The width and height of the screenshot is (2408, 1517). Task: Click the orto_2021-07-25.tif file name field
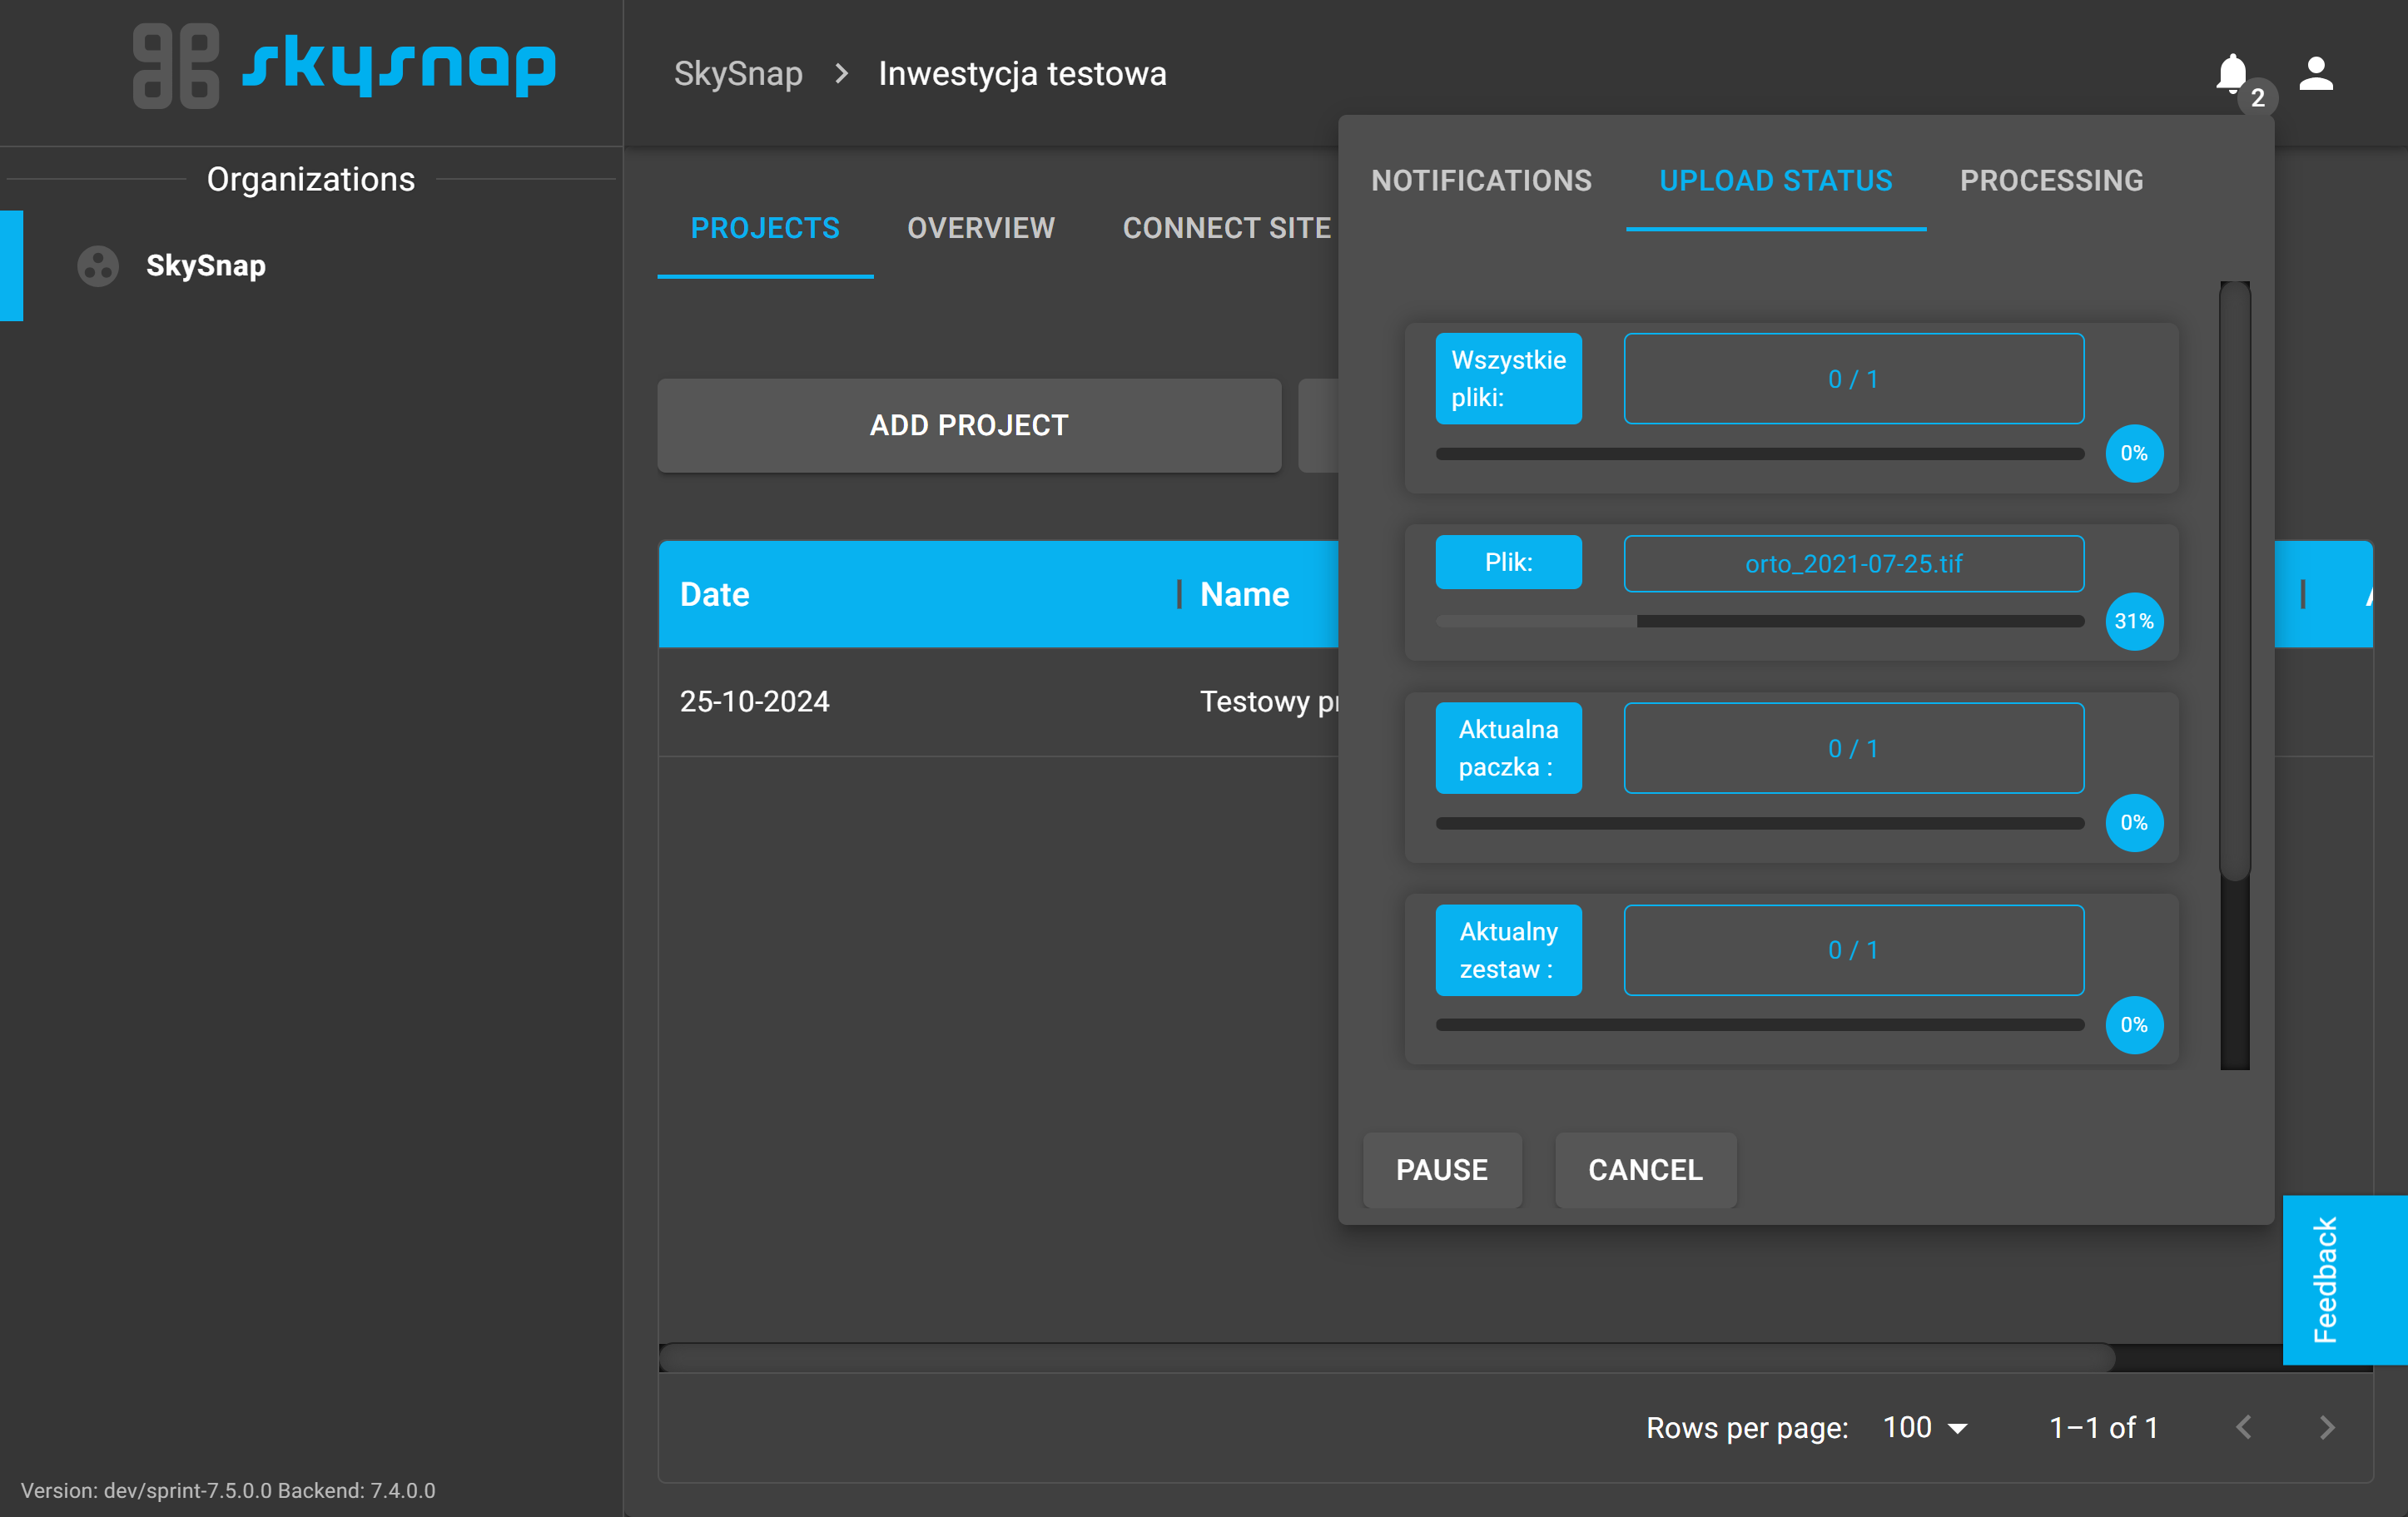click(x=1853, y=564)
